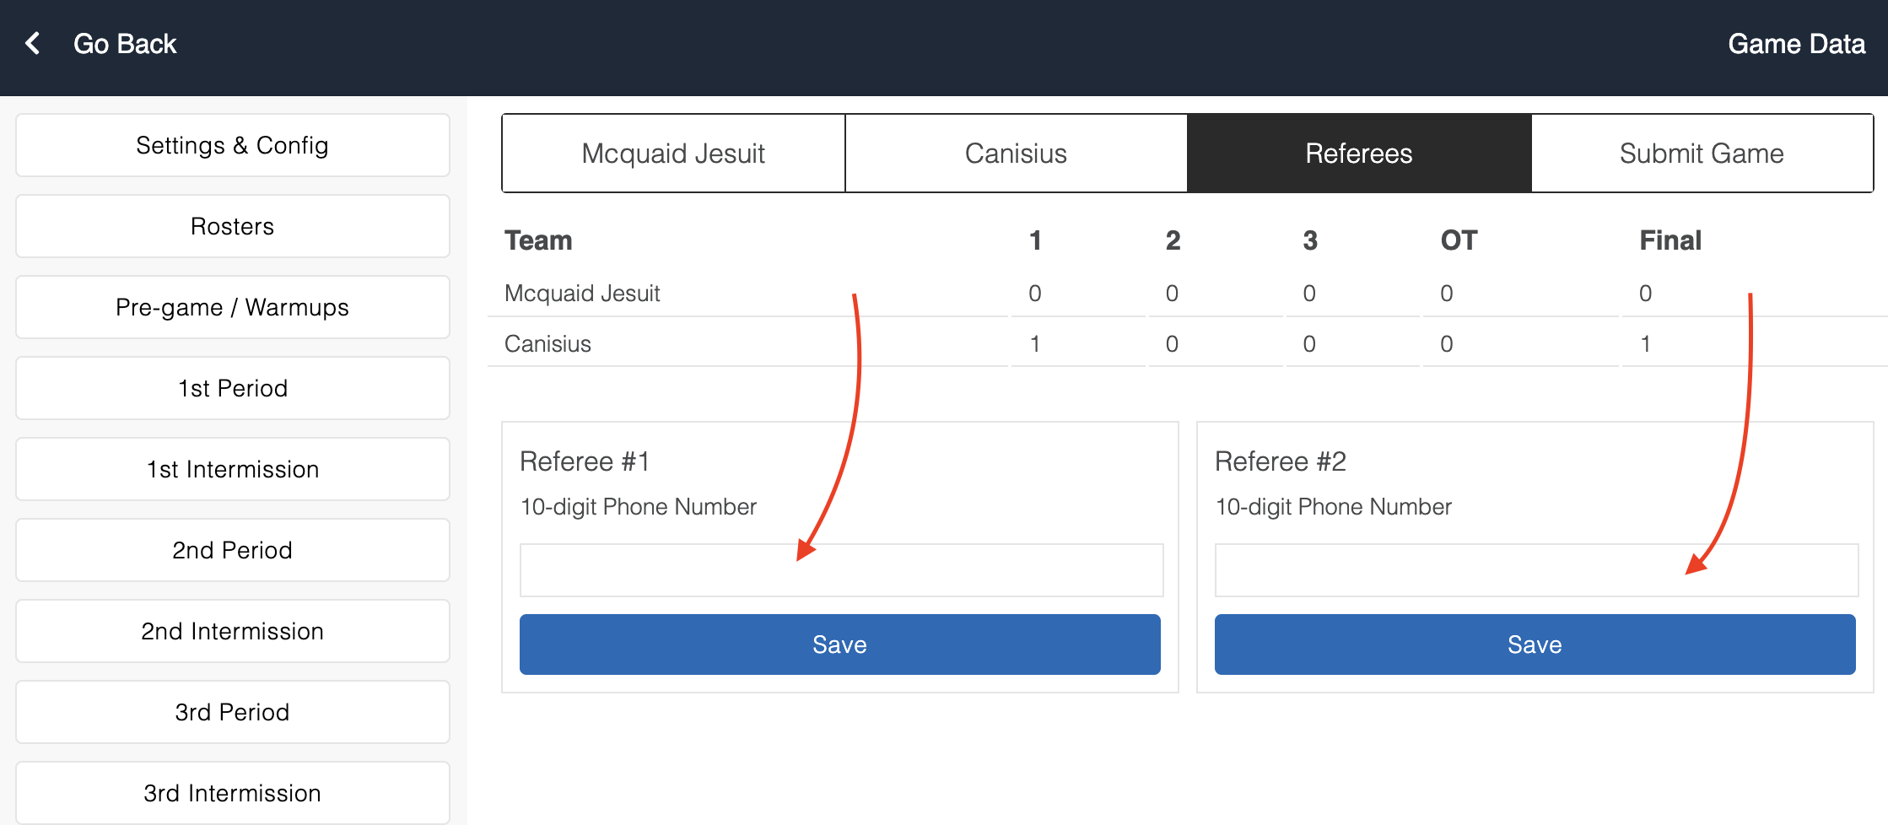Click the Go Back link
The width and height of the screenshot is (1888, 825).
pos(125,44)
